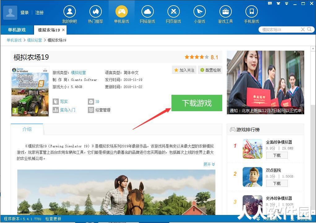Click the star rating 8.1

201,57
